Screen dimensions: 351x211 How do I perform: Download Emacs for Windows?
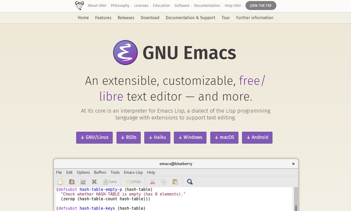[190, 138]
